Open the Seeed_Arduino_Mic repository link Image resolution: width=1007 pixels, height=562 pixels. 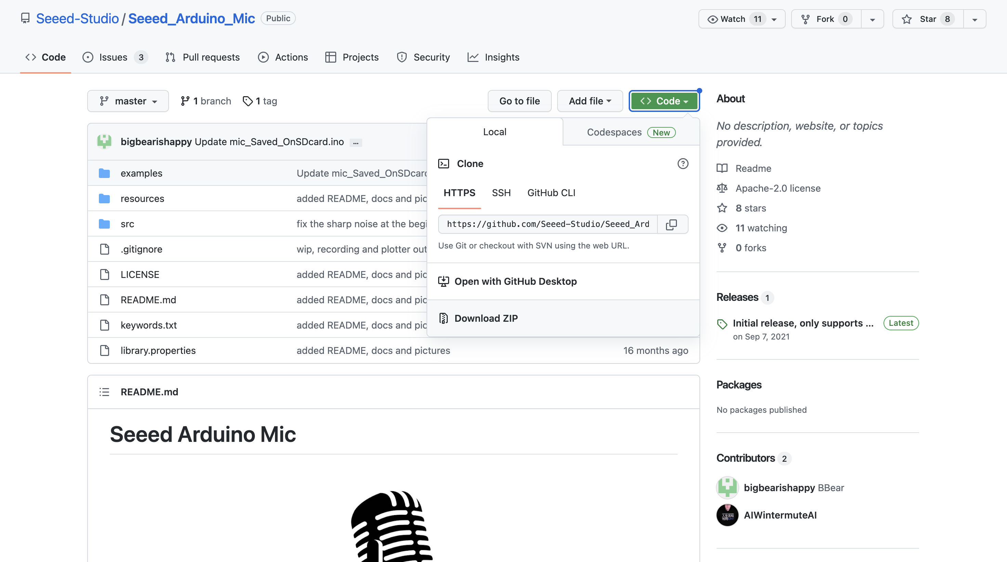tap(192, 18)
